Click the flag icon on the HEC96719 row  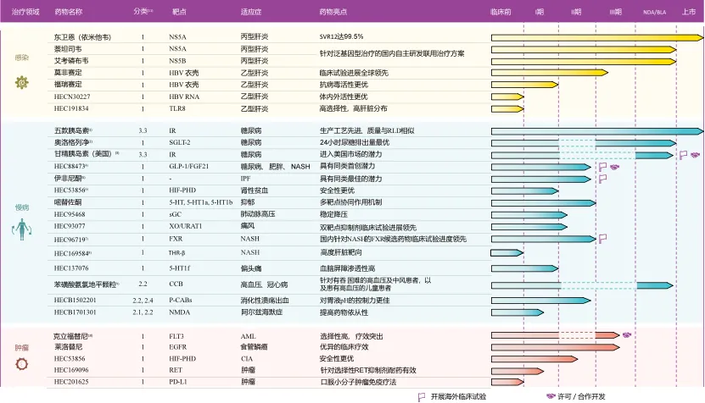pyautogui.click(x=603, y=240)
